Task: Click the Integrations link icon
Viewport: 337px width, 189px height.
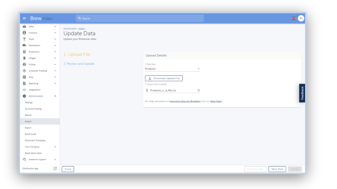Action: click(x=24, y=90)
